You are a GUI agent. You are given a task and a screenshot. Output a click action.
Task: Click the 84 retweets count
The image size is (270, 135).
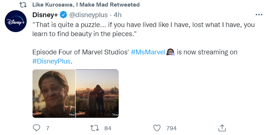tap(108, 128)
